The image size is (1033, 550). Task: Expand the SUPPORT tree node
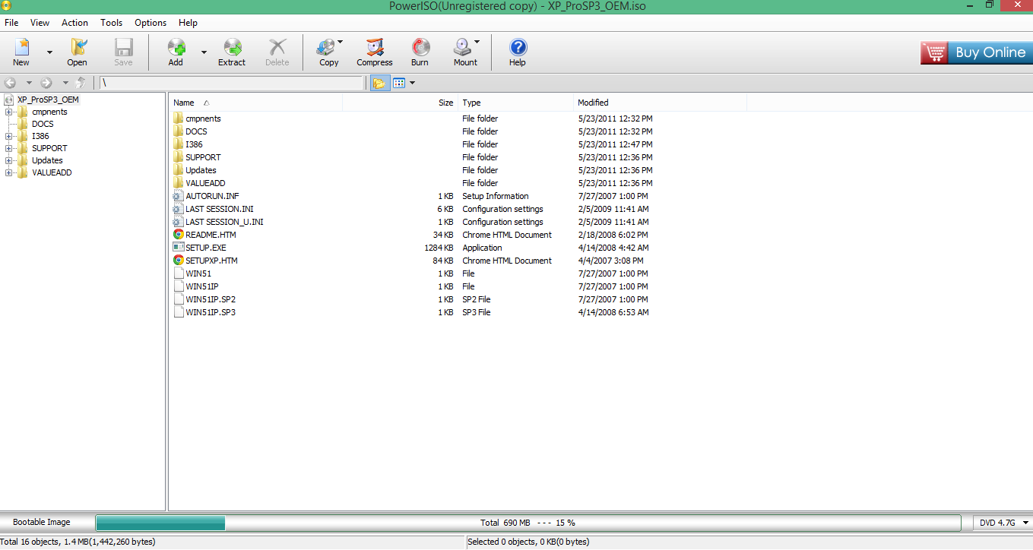pyautogui.click(x=8, y=148)
